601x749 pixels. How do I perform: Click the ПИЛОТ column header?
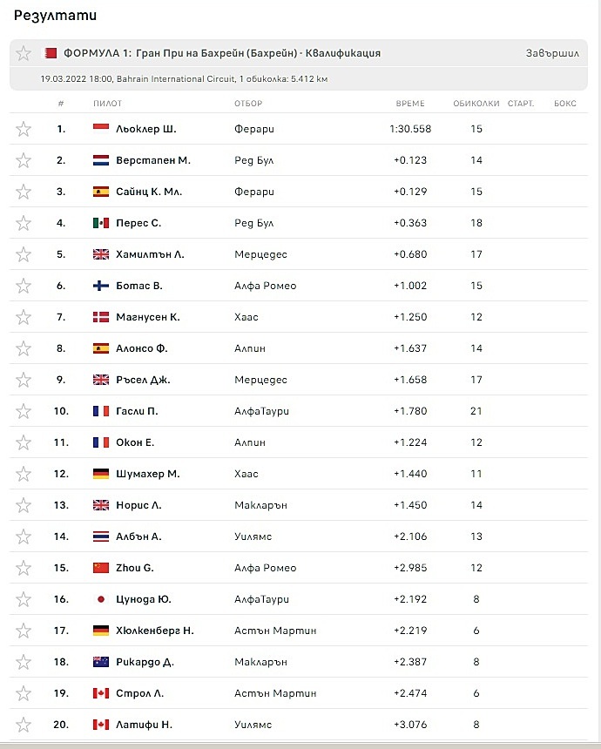pyautogui.click(x=107, y=103)
